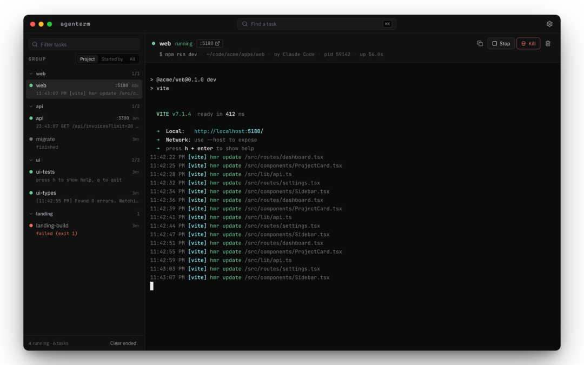Click the 'agenterm' app title

coord(75,24)
